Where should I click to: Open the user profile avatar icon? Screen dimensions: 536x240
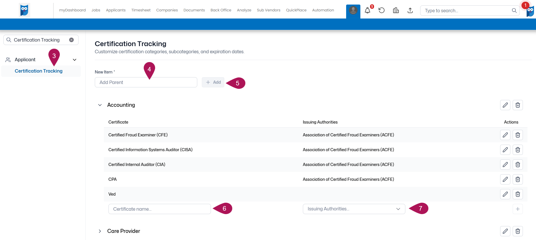[x=353, y=11]
